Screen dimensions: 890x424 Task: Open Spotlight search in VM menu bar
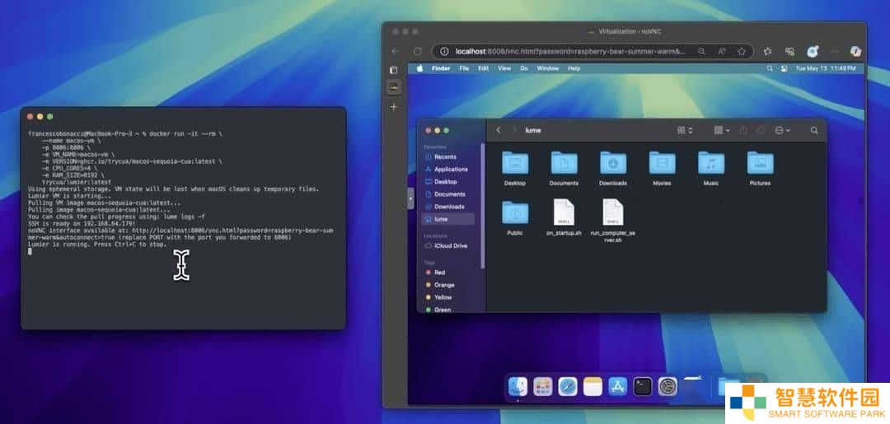770,68
